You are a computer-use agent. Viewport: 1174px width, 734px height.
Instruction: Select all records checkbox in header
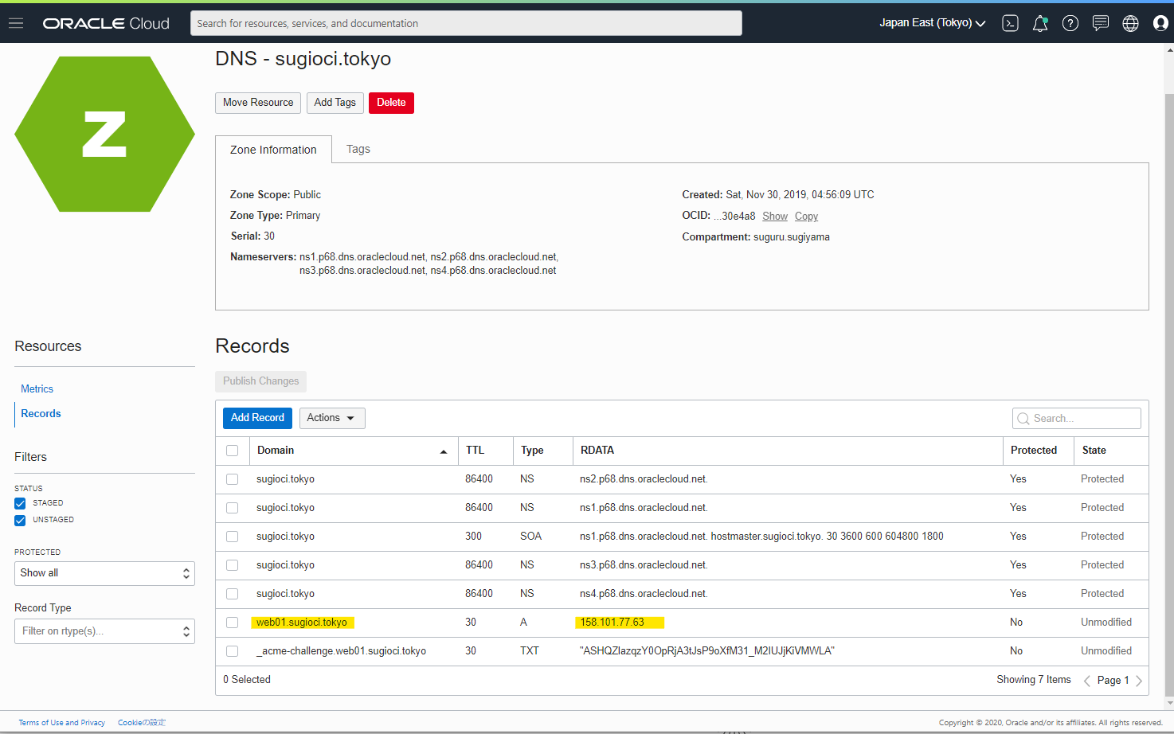(x=233, y=451)
